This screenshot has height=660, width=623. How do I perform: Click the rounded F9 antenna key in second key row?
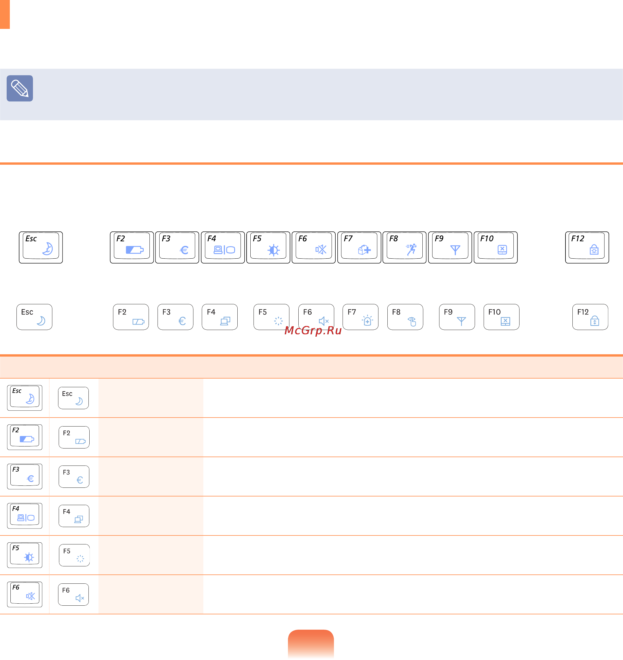tap(457, 317)
